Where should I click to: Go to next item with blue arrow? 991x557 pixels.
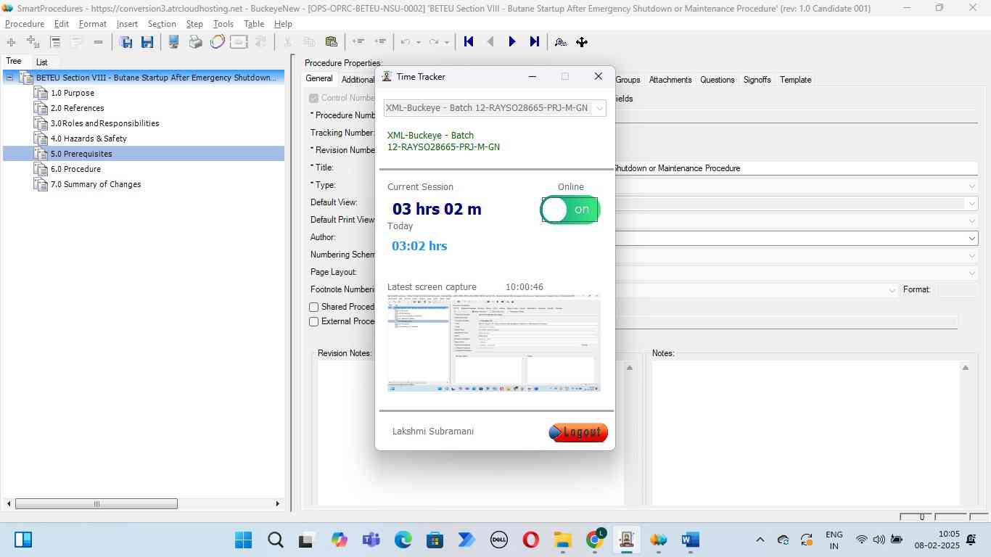(512, 42)
